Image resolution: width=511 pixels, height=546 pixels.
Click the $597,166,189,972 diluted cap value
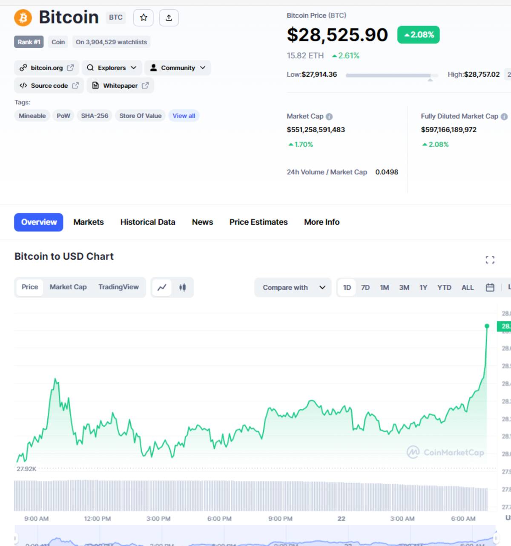(449, 130)
